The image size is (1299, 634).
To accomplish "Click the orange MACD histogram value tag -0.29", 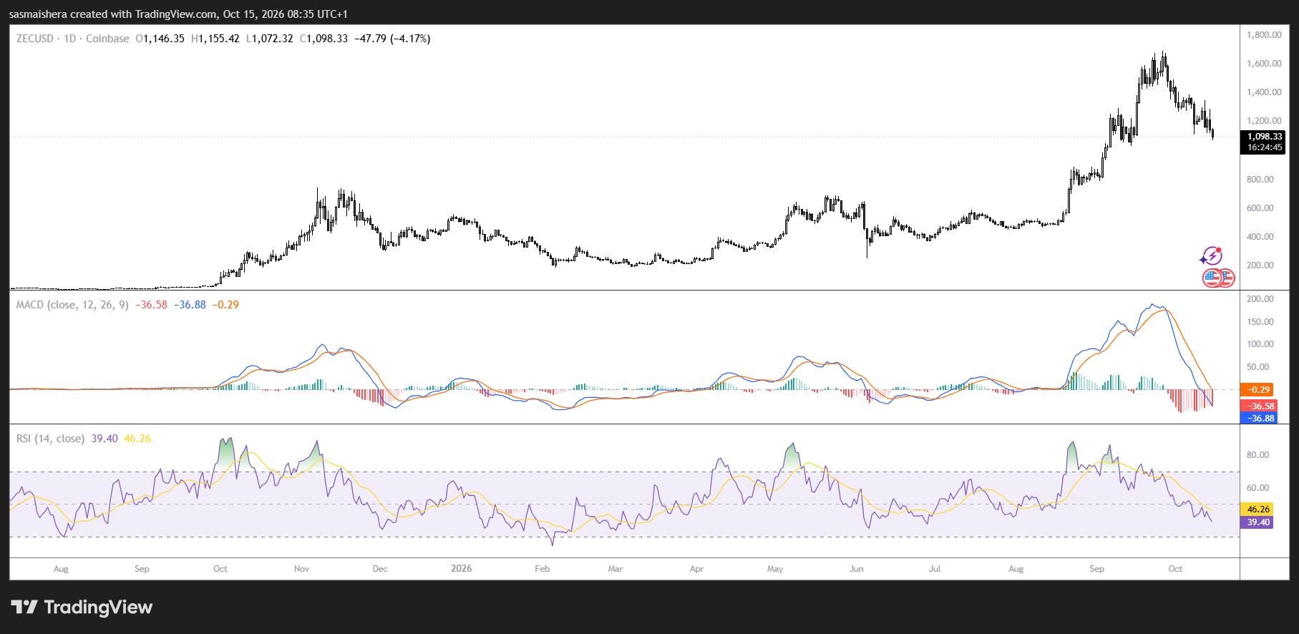I will 1259,390.
